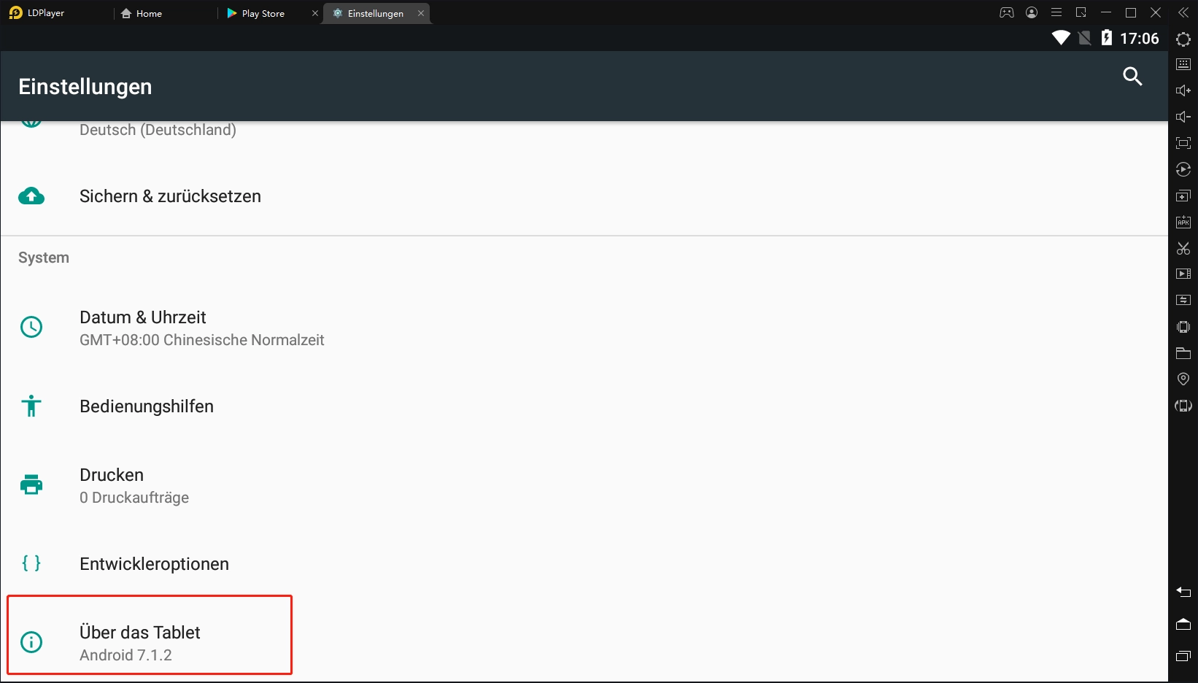Click the 17:06 clock in status bar
1198x683 pixels.
(x=1140, y=39)
